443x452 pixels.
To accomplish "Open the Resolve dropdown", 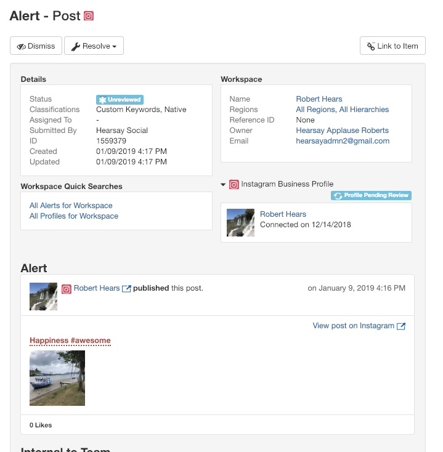I will [x=94, y=46].
